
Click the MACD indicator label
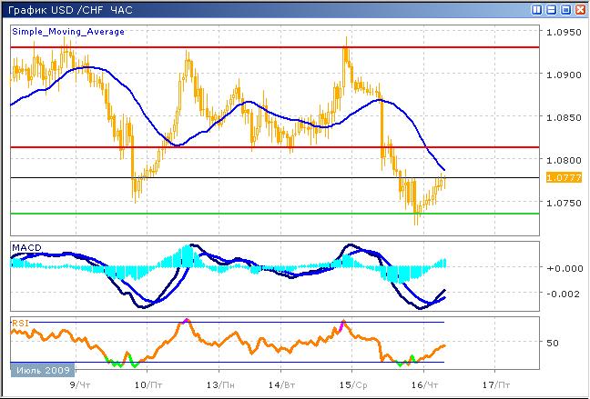24,247
